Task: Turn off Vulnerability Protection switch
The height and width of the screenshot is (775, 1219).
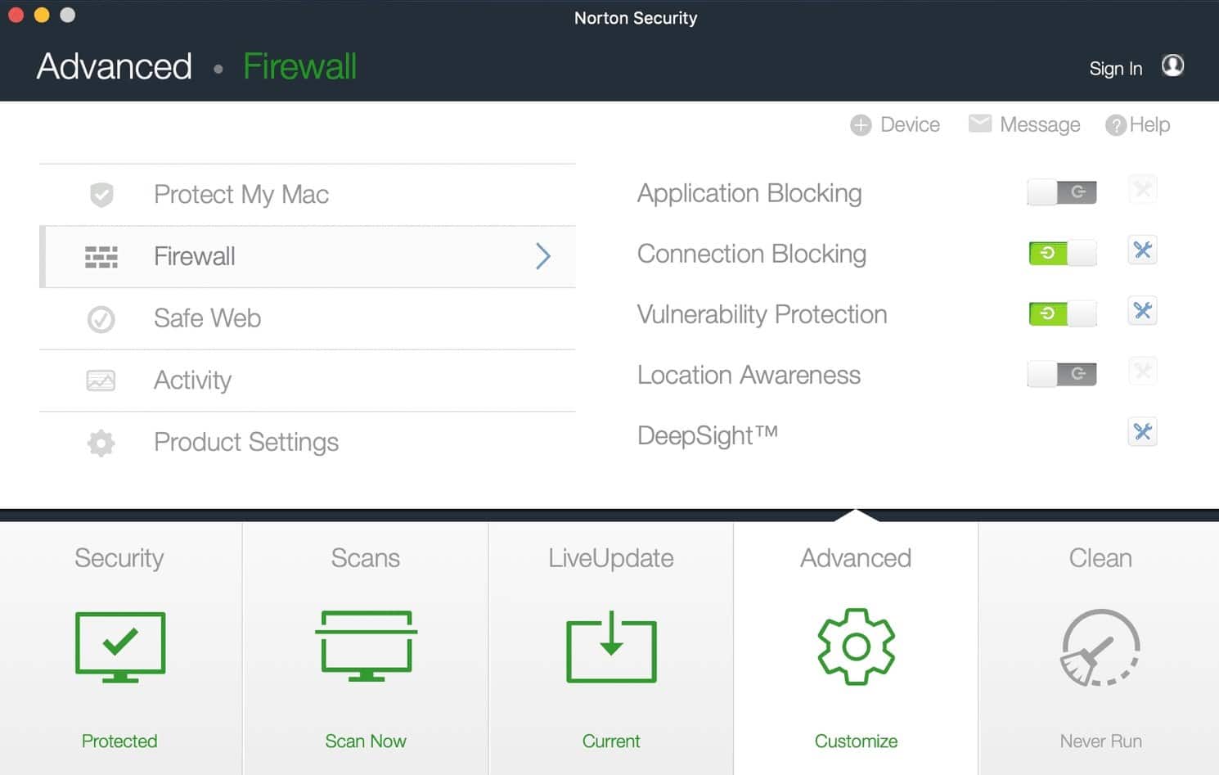Action: pyautogui.click(x=1062, y=313)
